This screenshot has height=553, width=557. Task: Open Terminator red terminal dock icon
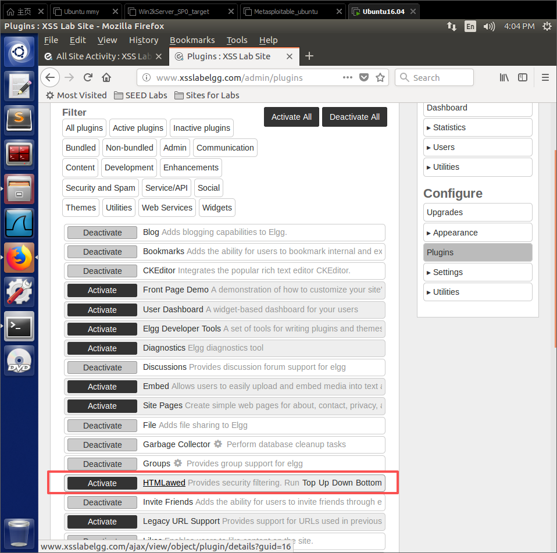(19, 154)
